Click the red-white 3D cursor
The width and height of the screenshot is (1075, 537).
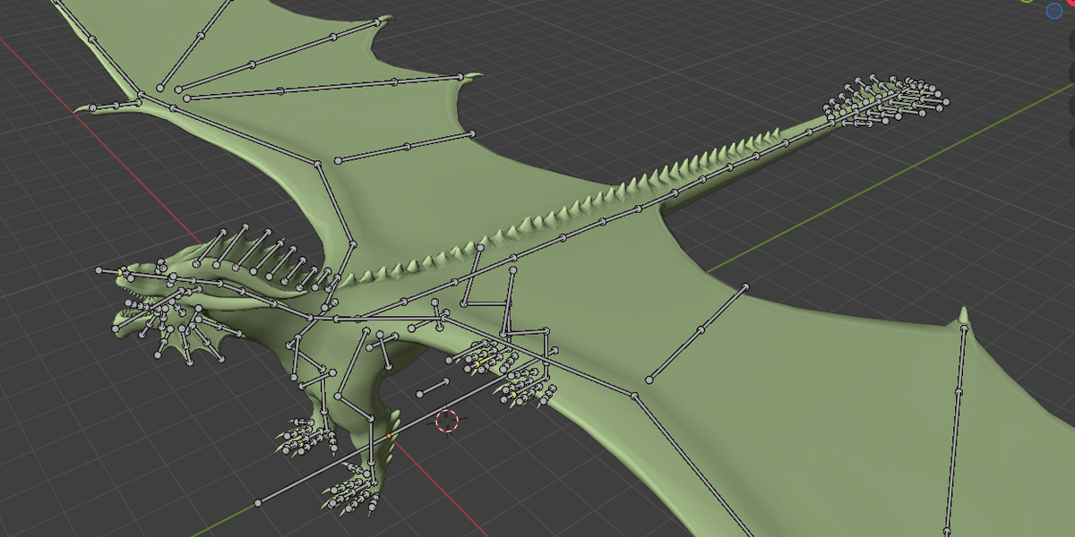pos(446,421)
